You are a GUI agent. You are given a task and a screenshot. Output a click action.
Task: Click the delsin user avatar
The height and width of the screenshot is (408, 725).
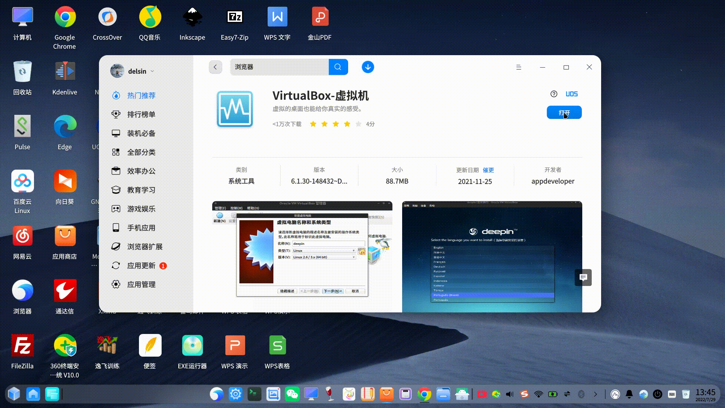117,71
